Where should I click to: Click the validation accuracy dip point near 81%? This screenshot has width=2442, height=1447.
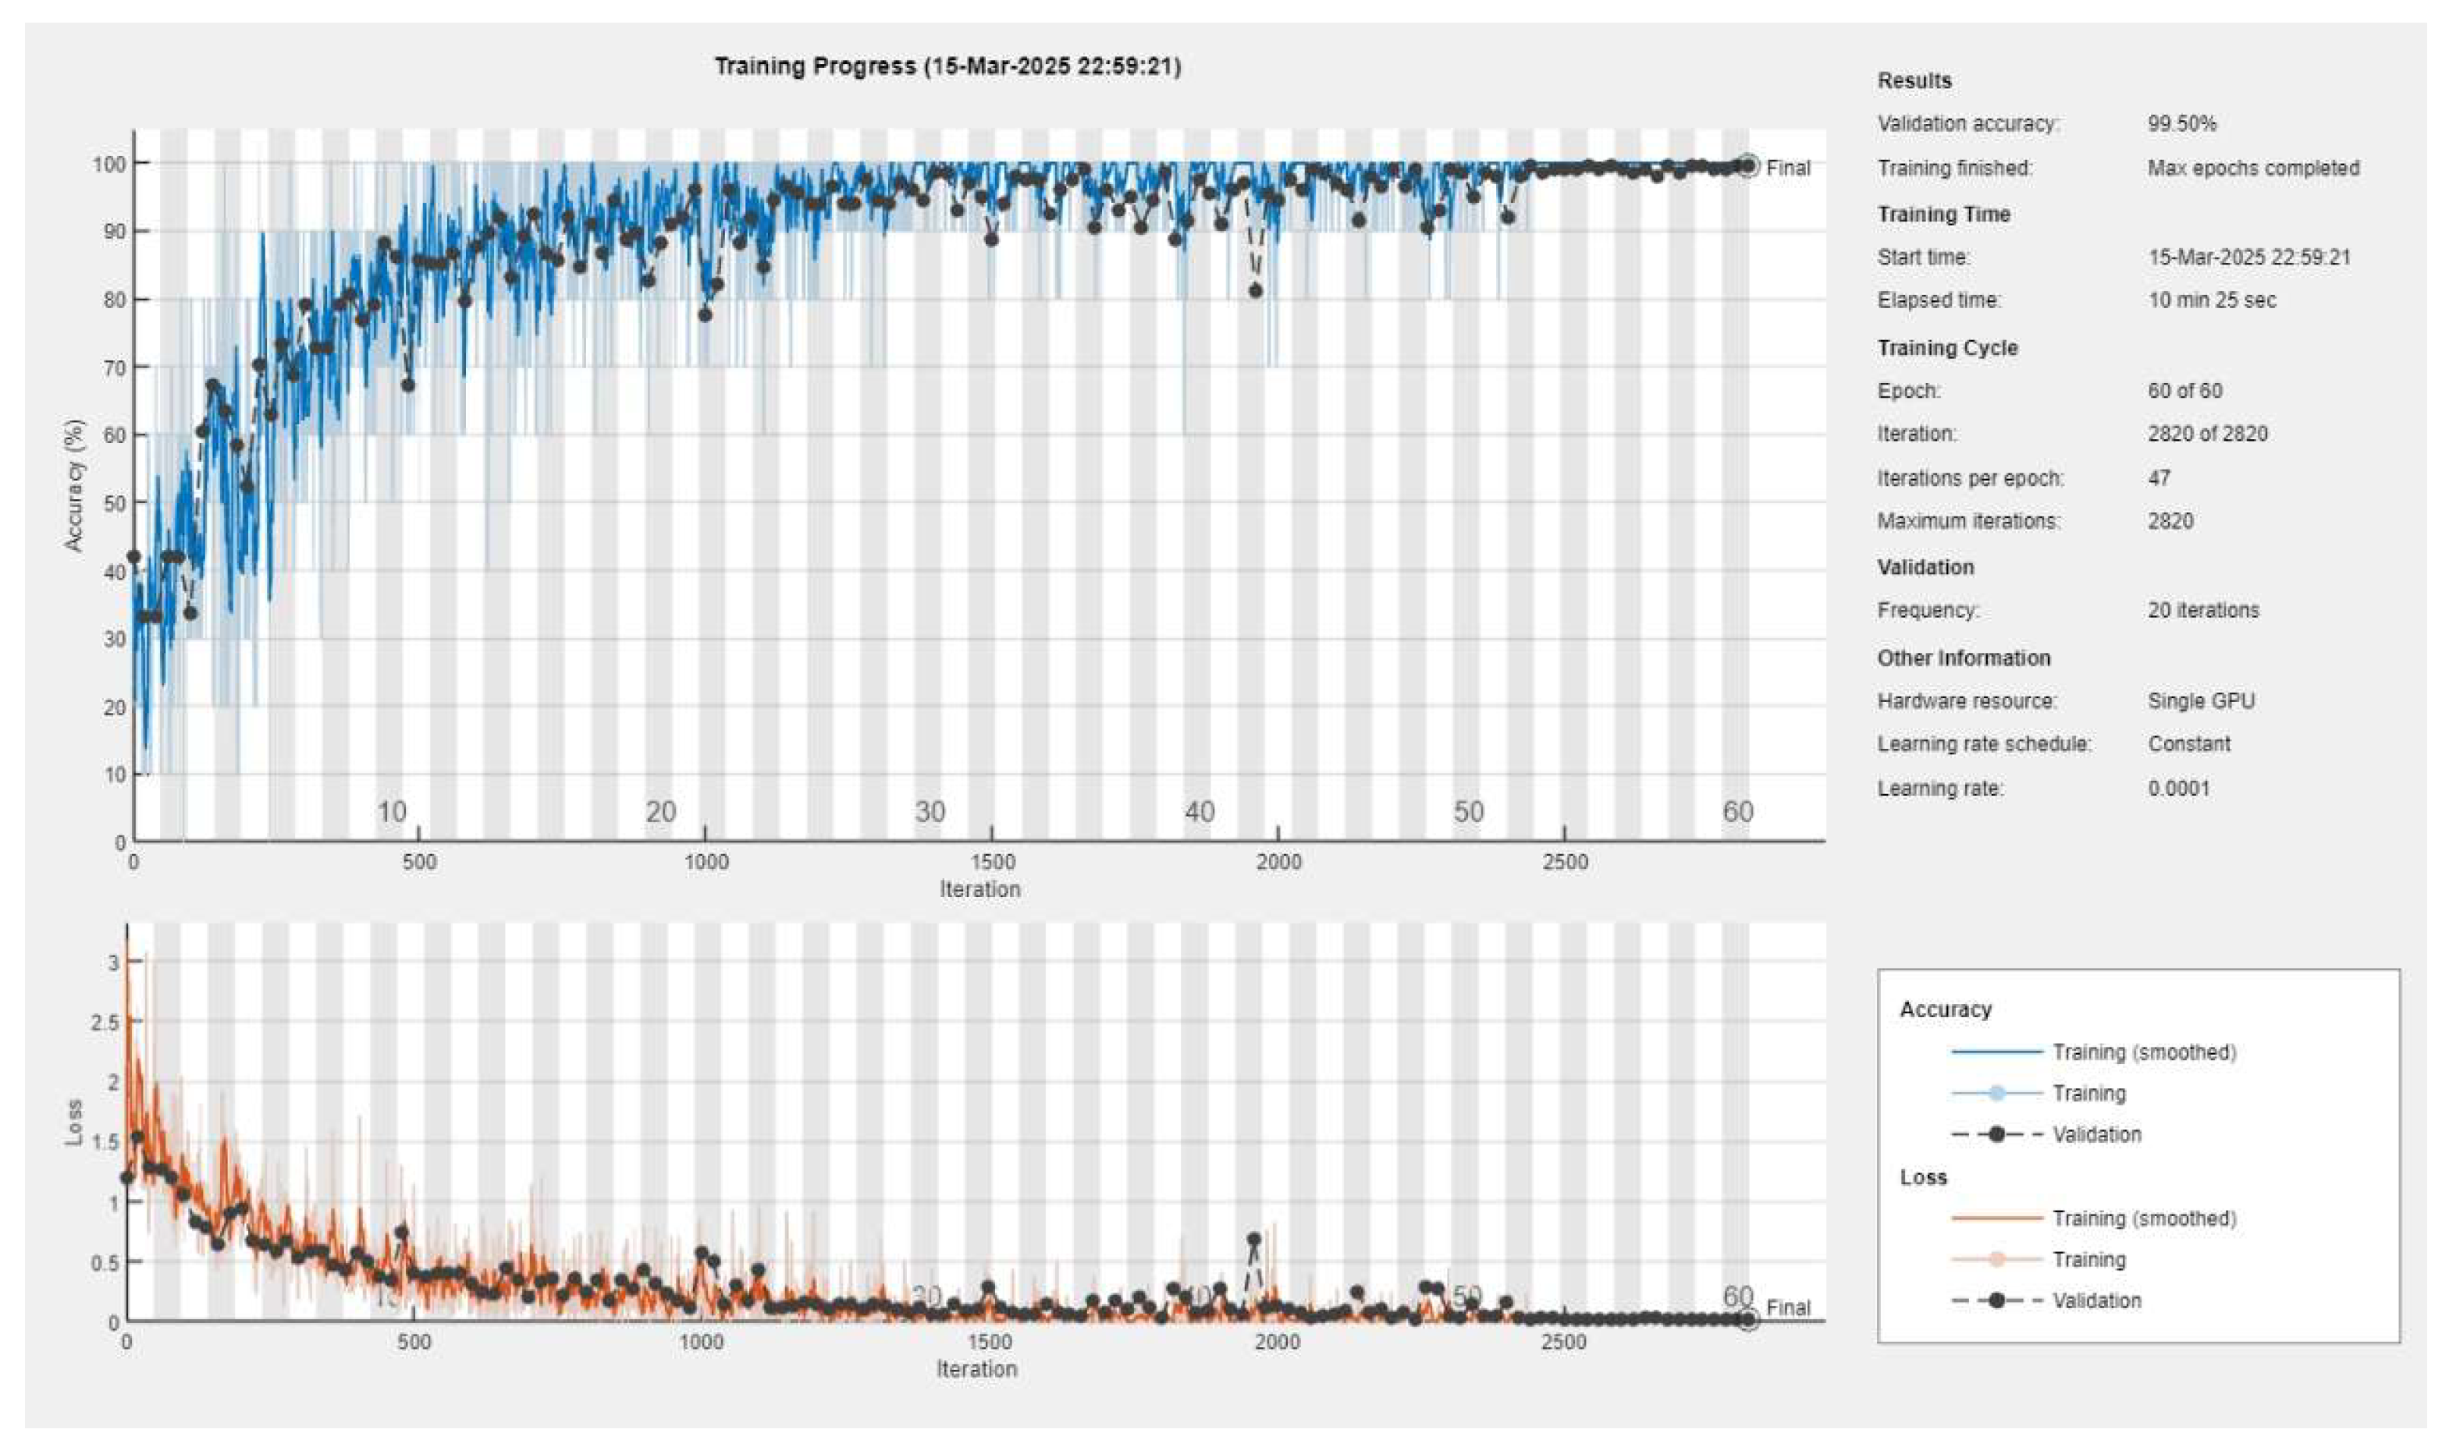coord(1256,290)
